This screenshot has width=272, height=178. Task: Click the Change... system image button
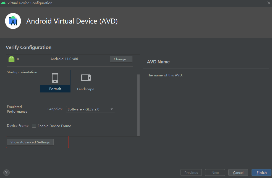[121, 59]
